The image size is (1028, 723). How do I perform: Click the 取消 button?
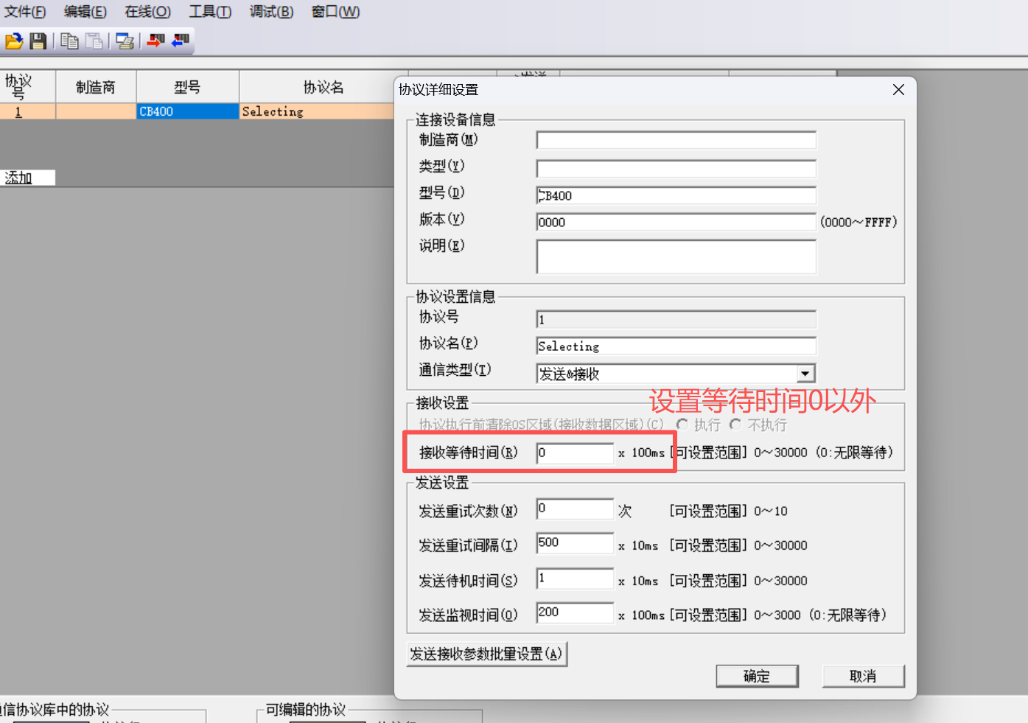(x=863, y=676)
